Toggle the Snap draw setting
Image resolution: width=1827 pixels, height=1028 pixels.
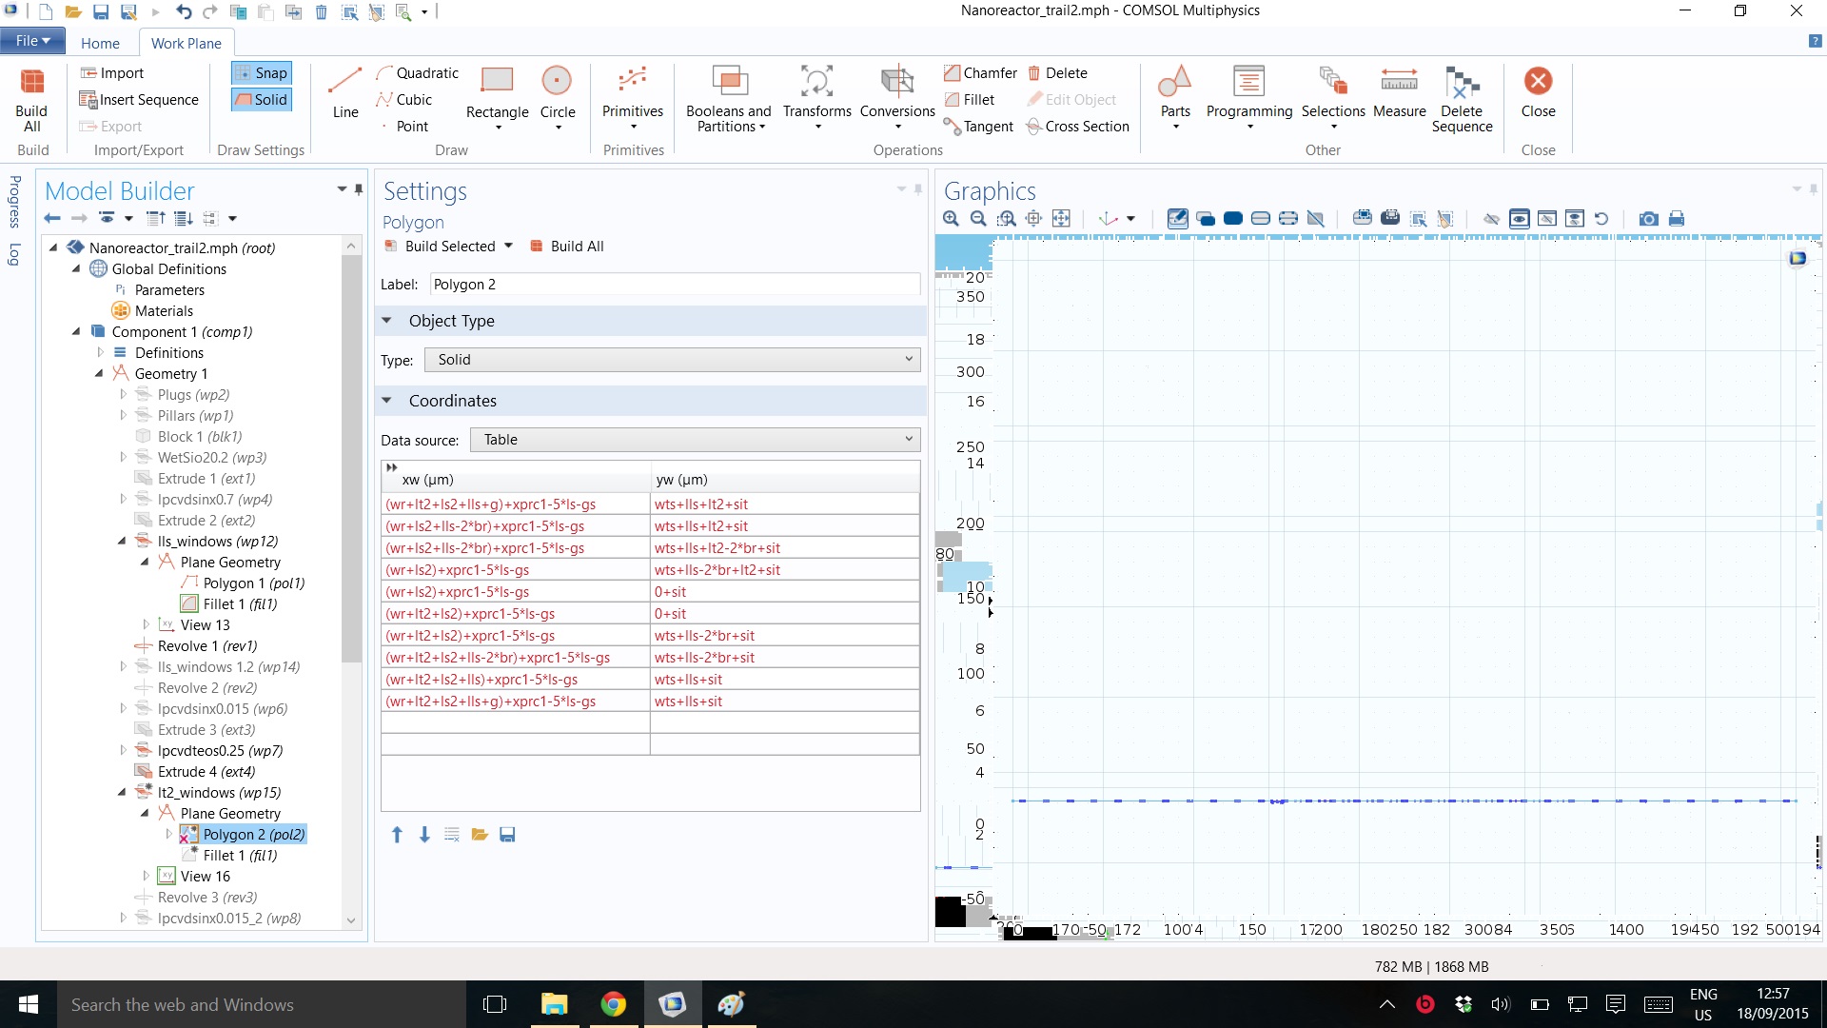(262, 73)
